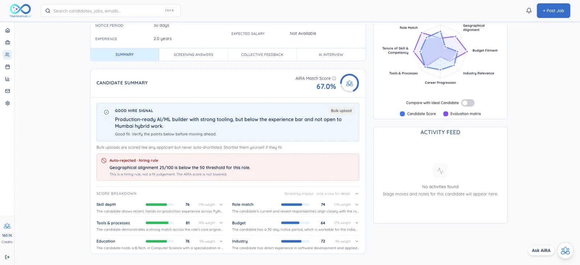Click the Skill depth progress bar
Viewport: 580px width, 265px height.
(x=159, y=205)
